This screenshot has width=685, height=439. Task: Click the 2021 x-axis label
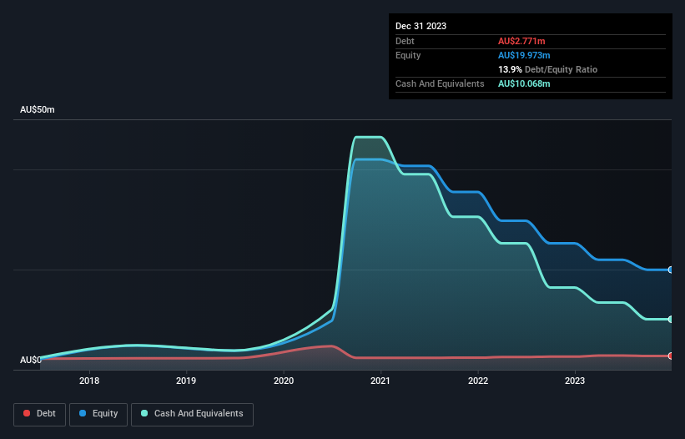pyautogui.click(x=380, y=381)
